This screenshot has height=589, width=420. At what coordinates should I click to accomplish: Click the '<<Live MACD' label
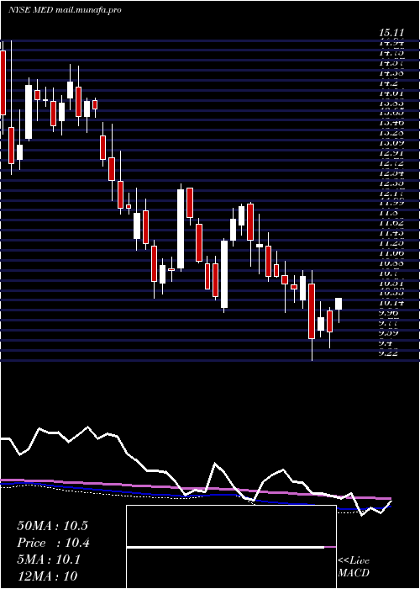(x=354, y=566)
